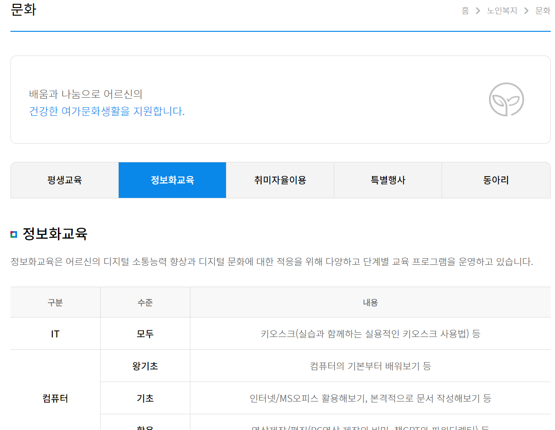
Task: Click the 수준 column header
Action: point(145,302)
